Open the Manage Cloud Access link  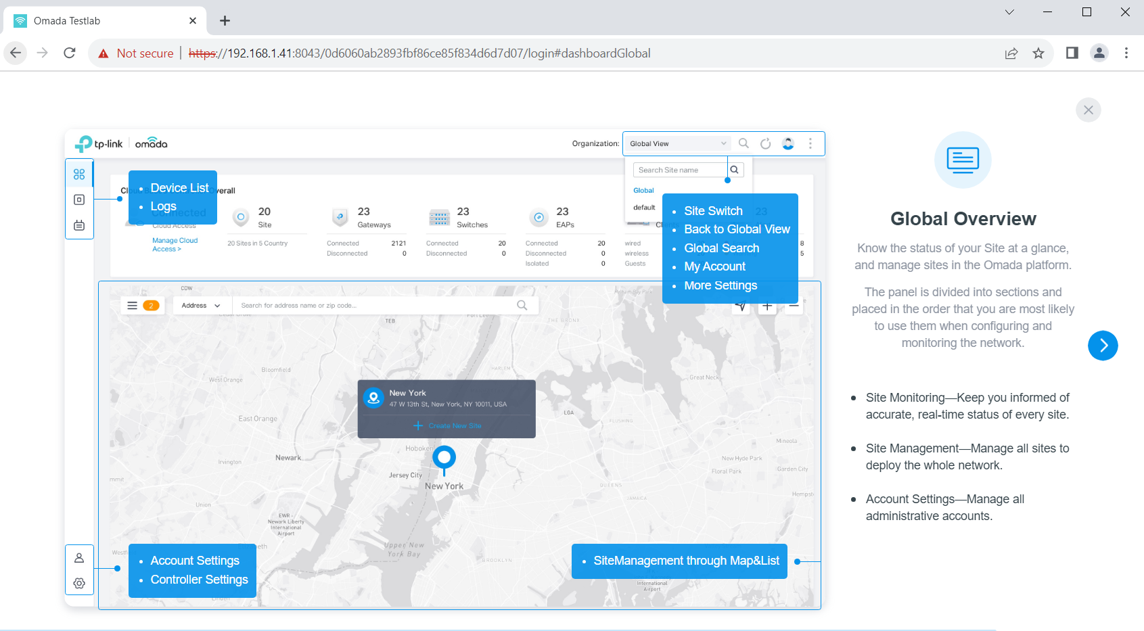[175, 245]
